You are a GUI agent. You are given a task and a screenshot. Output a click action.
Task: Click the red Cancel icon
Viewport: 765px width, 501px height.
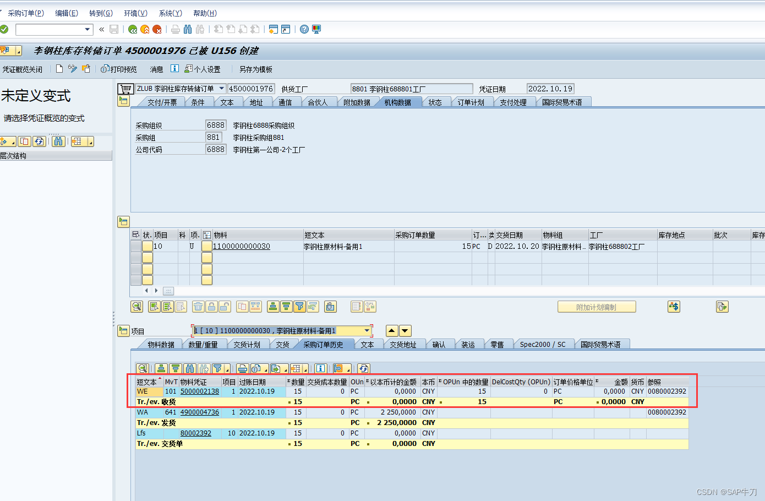tap(157, 29)
